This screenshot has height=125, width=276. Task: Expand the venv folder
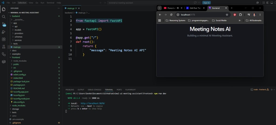pos(14,116)
